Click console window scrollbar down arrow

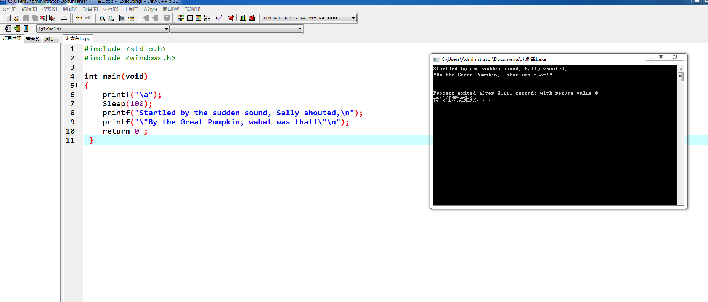681,202
